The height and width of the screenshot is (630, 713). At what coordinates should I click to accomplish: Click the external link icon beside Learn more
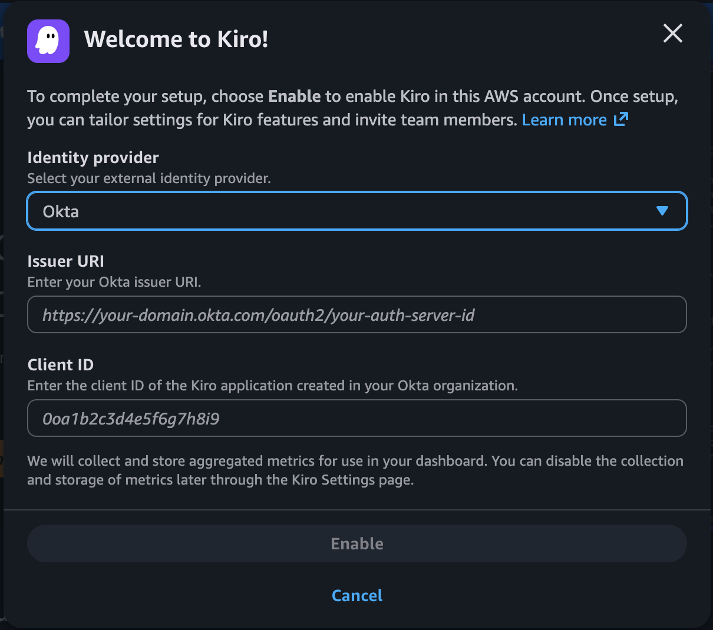click(621, 120)
